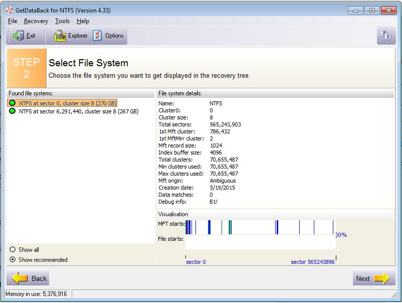Click the GetDataBack lifebuoy title icon
The width and height of the screenshot is (402, 303).
coord(9,10)
